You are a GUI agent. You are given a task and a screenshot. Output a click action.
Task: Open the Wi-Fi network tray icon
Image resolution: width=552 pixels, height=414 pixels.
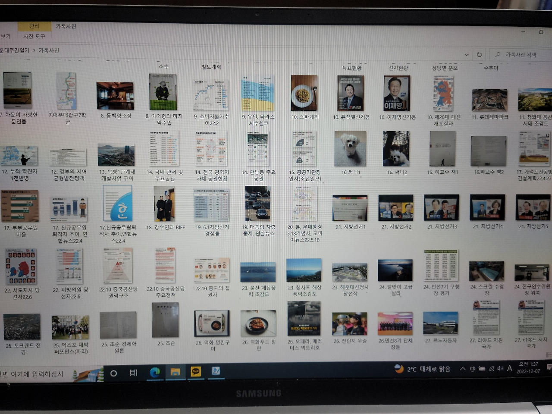[491, 368]
